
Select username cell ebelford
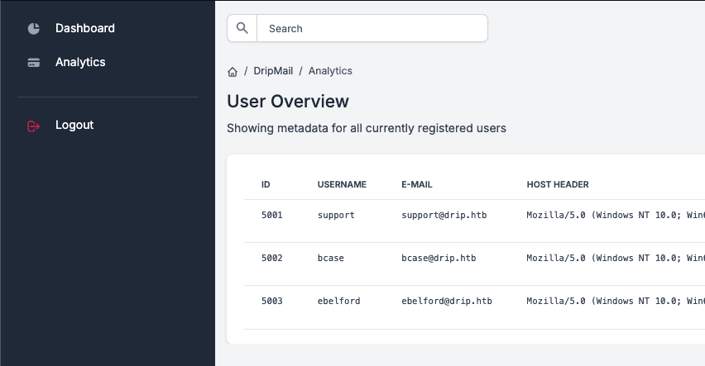(x=338, y=302)
